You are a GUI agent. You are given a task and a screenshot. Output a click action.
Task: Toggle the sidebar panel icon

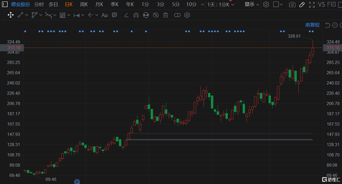[x=5, y=4]
